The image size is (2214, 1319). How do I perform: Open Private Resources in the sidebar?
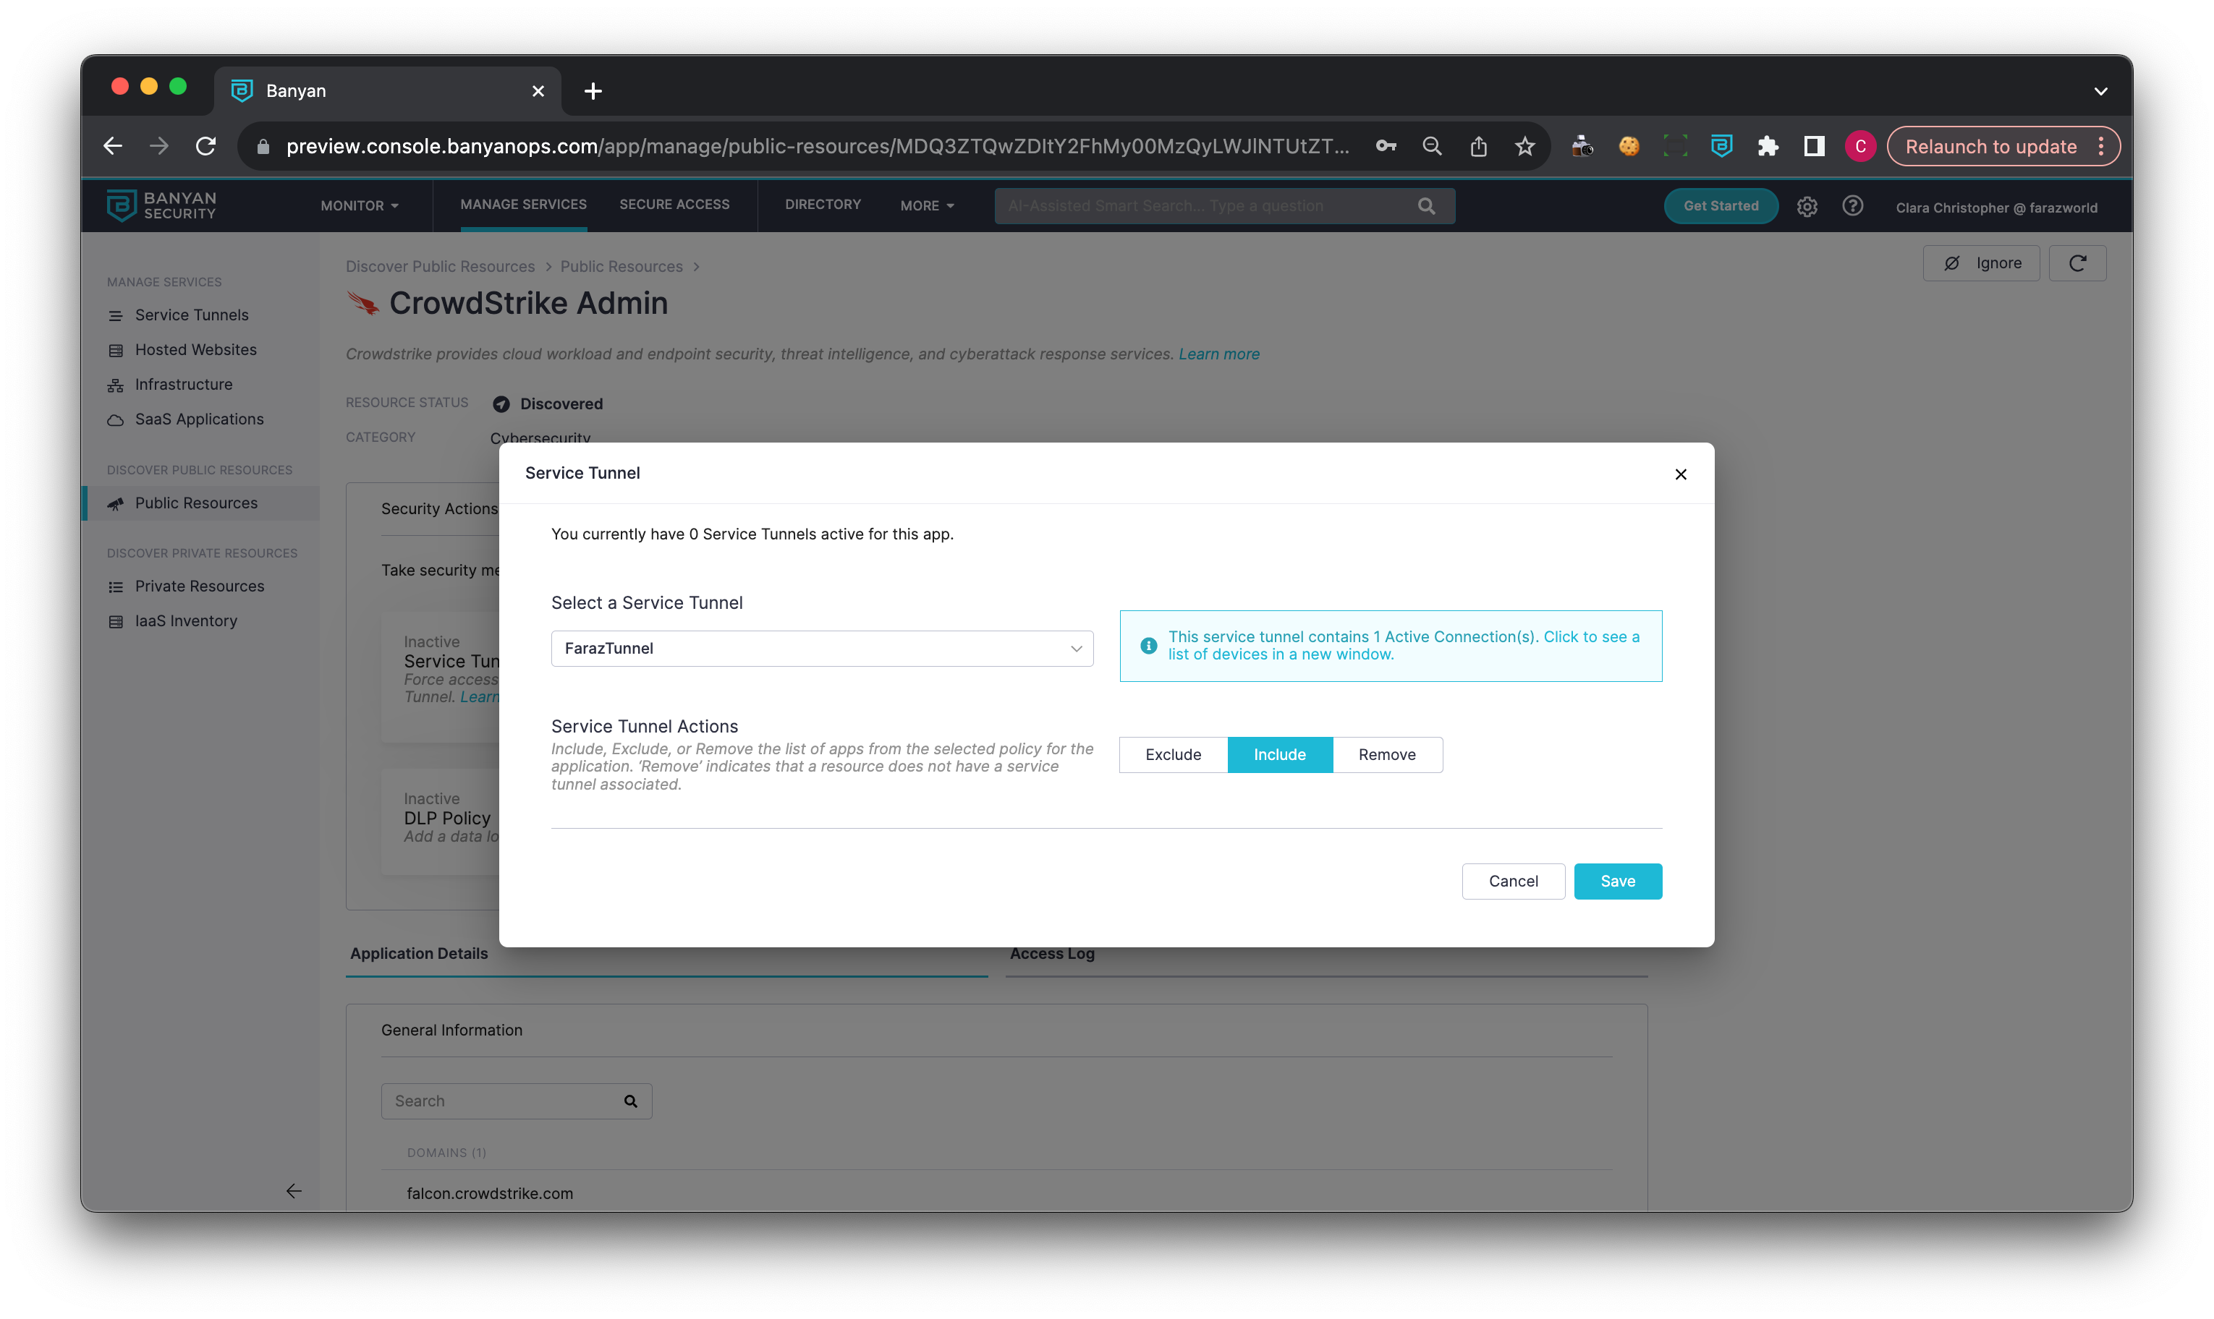coord(199,586)
